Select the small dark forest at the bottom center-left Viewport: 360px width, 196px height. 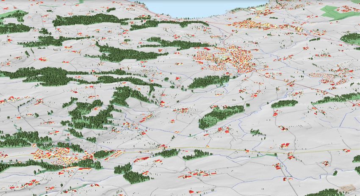136,175
